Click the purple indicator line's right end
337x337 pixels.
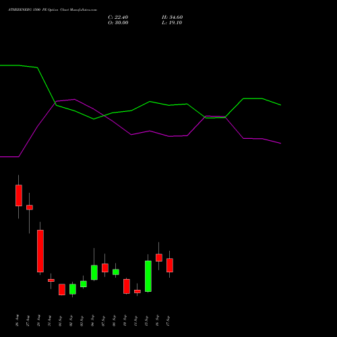[x=280, y=143]
